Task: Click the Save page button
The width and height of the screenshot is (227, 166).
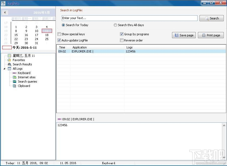Action: [x=184, y=35]
